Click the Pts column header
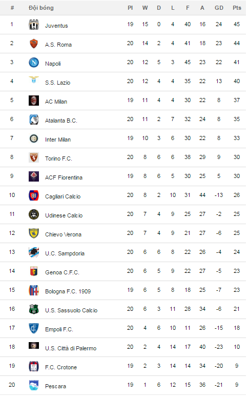This screenshot has width=248, height=397. click(237, 8)
